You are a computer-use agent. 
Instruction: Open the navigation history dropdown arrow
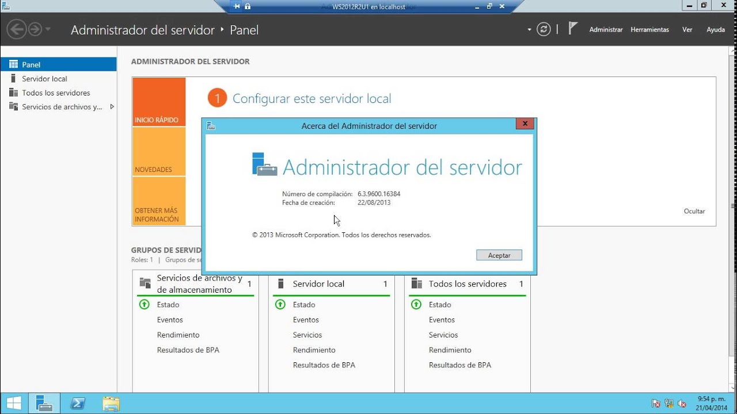pyautogui.click(x=48, y=29)
